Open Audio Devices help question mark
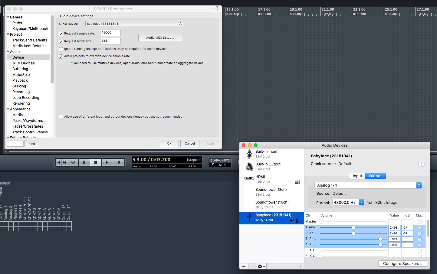 421,164
